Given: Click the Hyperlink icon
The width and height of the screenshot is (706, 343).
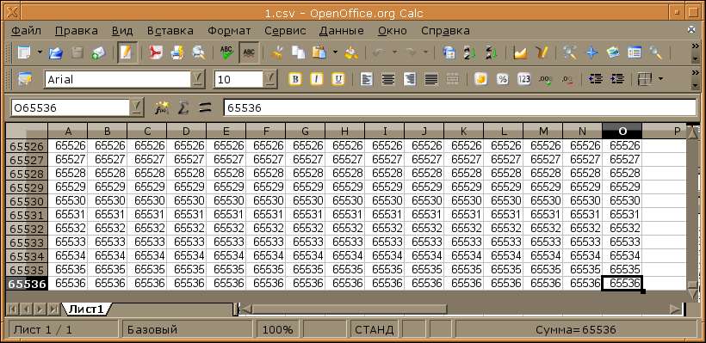Looking at the screenshot, I should tap(449, 53).
